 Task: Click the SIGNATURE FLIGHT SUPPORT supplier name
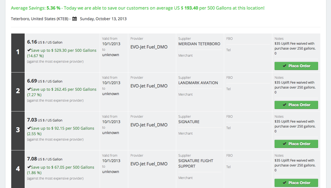tap(196, 163)
